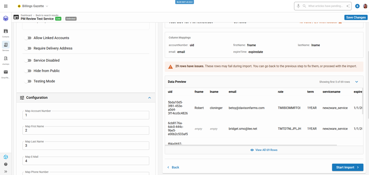Screen dimensions: 369x175
Task: Open the Billings Gazette site dropdown
Action: [x=33, y=6]
